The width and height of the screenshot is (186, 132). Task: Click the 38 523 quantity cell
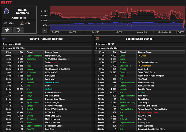click(x=112, y=72)
